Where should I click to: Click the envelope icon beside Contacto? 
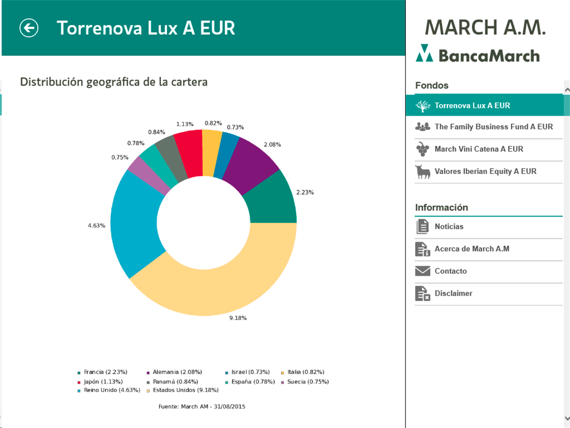[423, 271]
